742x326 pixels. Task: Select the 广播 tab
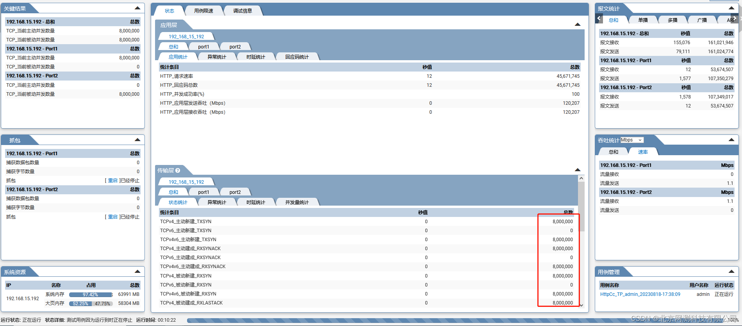tap(702, 20)
